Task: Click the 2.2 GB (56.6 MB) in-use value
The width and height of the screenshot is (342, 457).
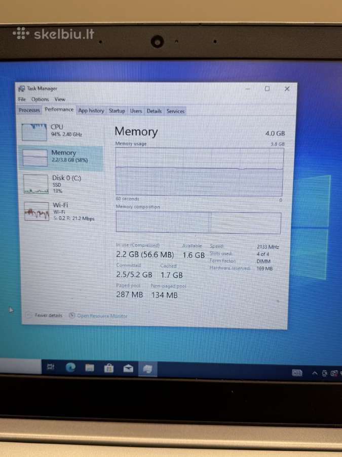Action: [145, 254]
